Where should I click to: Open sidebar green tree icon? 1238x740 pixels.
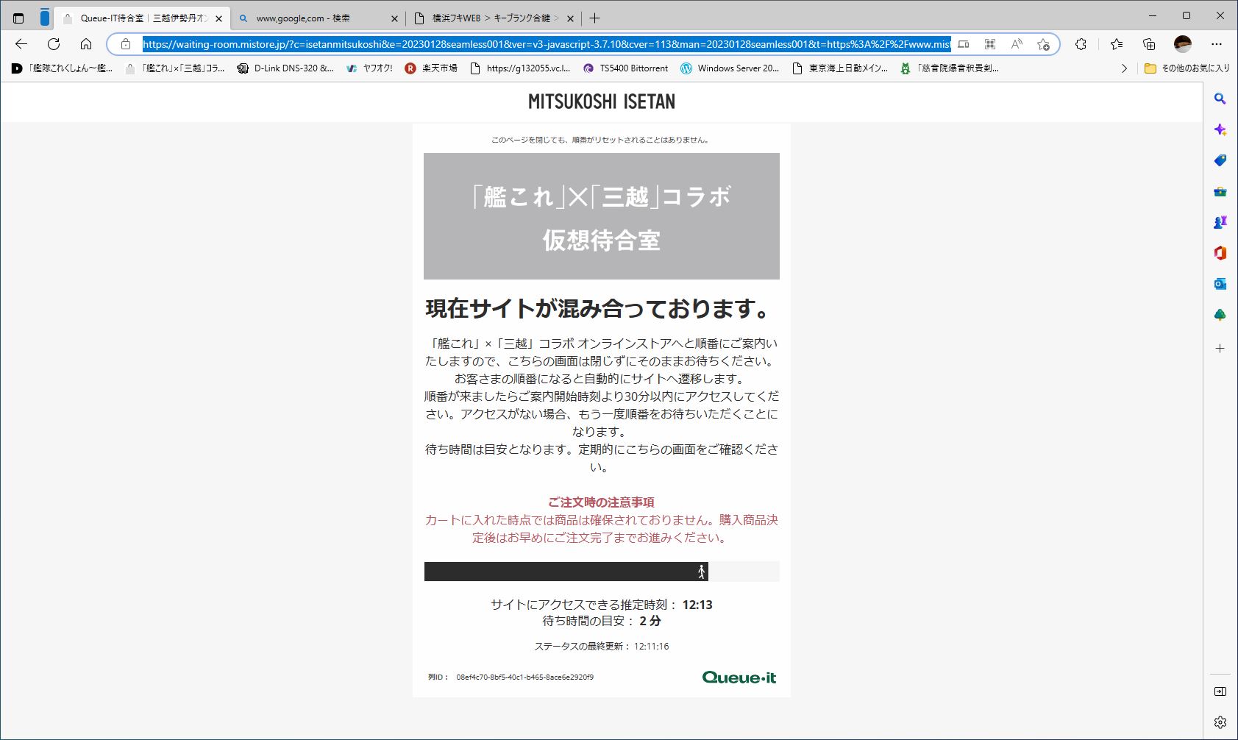(x=1220, y=315)
